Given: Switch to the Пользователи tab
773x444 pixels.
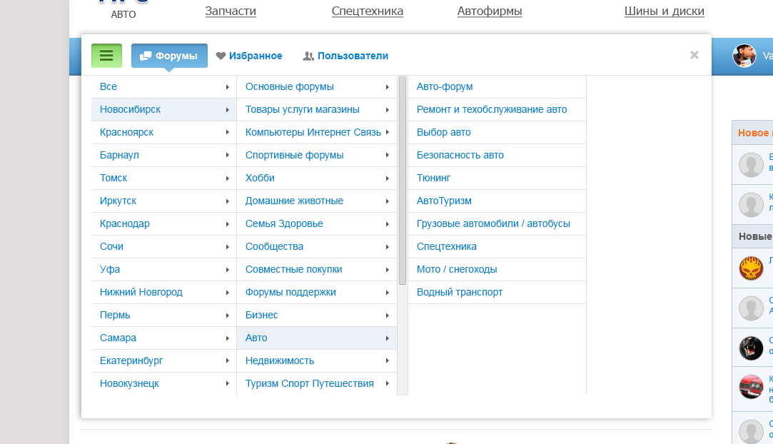Looking at the screenshot, I should [353, 56].
